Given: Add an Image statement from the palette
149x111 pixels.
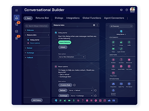Looking at the screenshot, I should click(121, 42).
